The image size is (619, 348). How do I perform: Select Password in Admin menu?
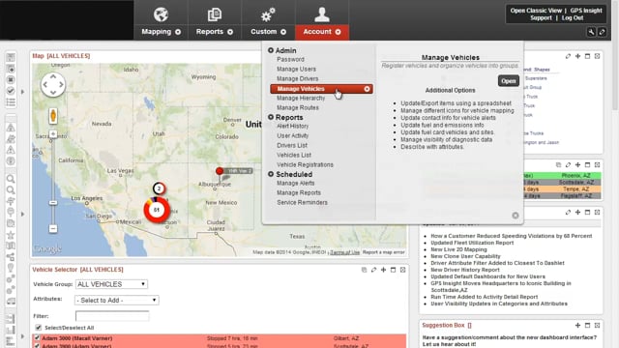(290, 59)
